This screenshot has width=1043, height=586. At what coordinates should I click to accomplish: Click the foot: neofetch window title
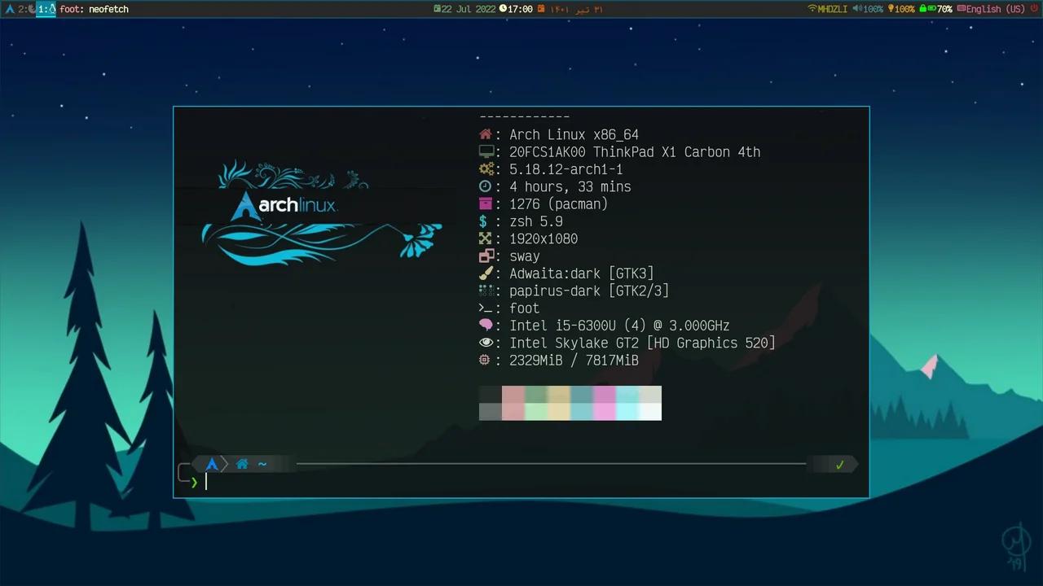pyautogui.click(x=94, y=9)
